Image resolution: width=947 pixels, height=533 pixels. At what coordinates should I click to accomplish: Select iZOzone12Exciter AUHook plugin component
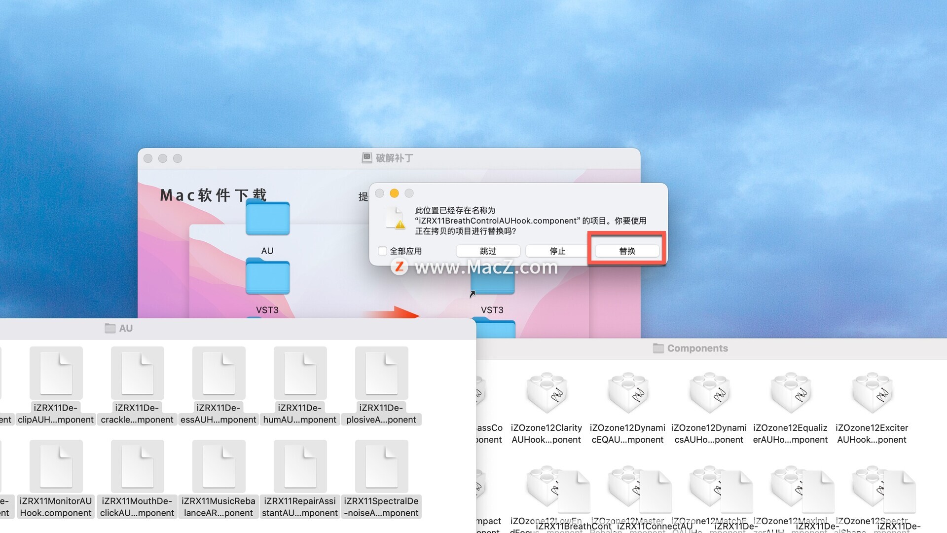[872, 393]
